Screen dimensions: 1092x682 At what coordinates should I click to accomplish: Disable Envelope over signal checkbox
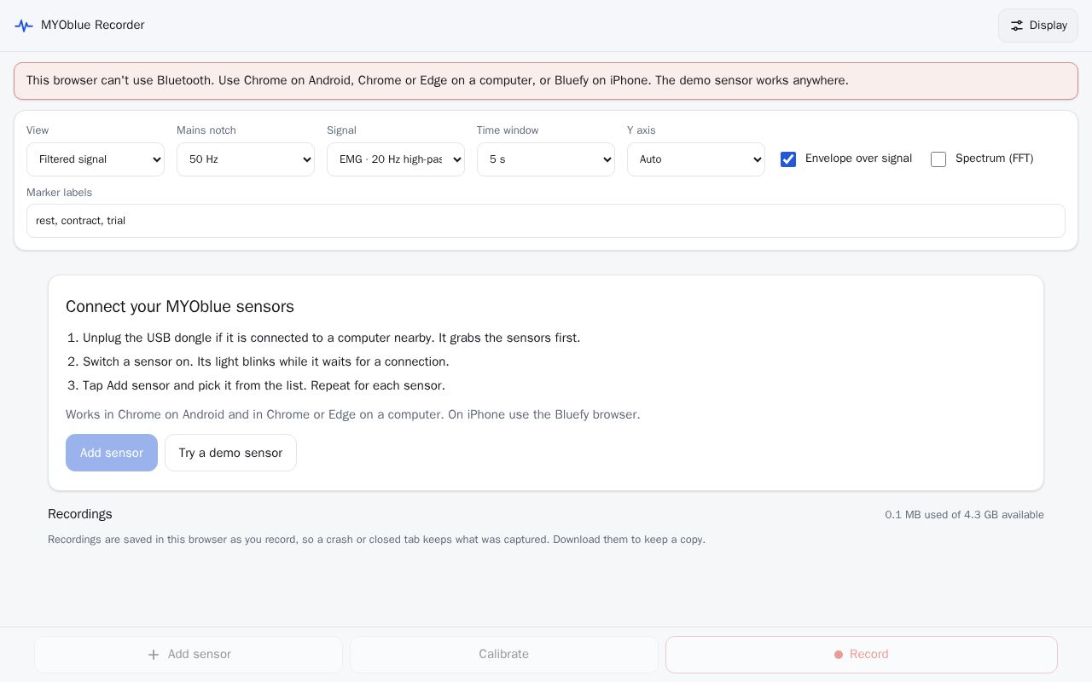point(788,159)
